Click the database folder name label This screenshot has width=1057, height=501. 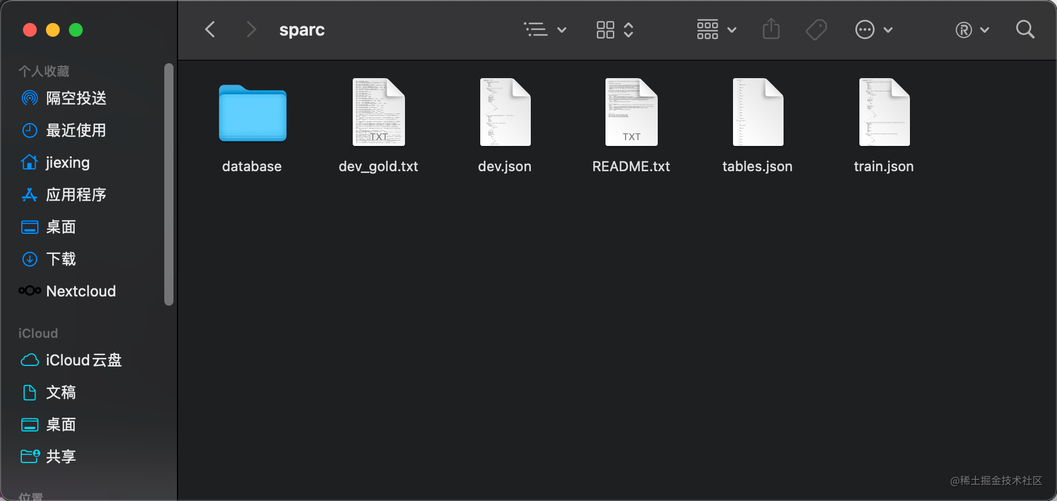click(252, 167)
